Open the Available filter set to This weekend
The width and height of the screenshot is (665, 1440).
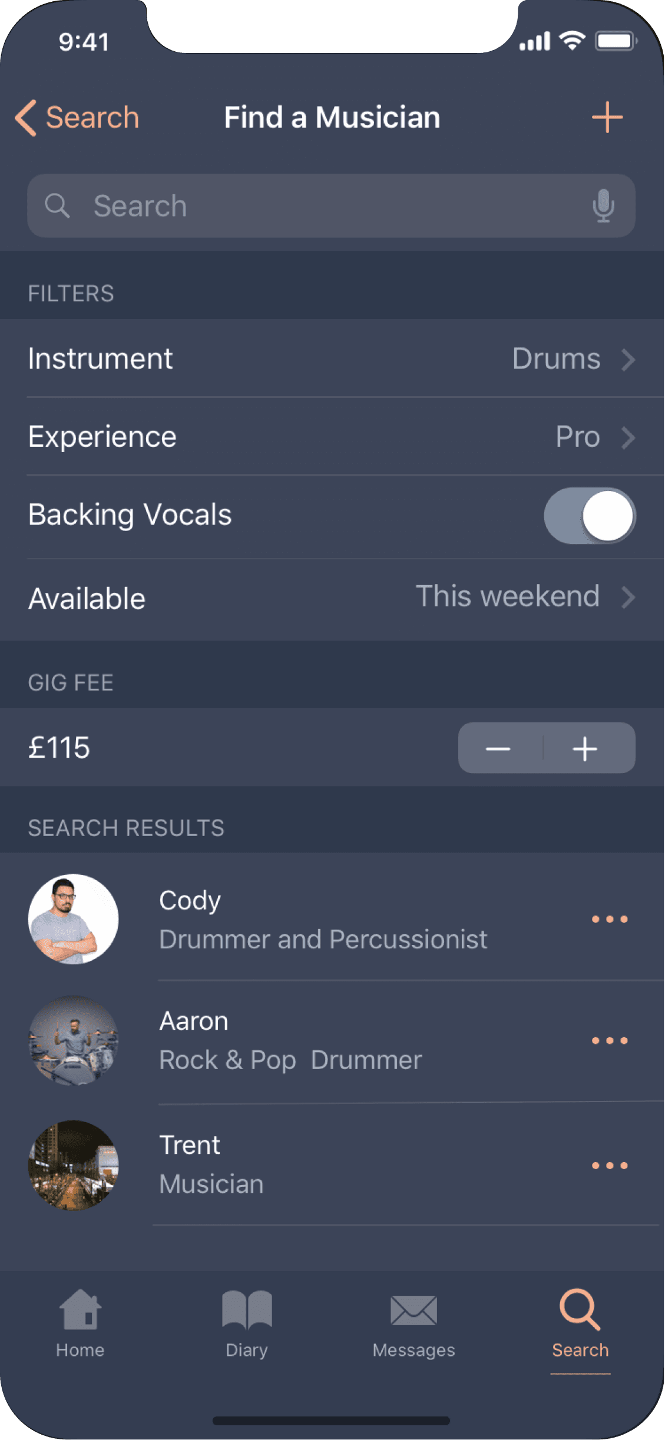(332, 598)
